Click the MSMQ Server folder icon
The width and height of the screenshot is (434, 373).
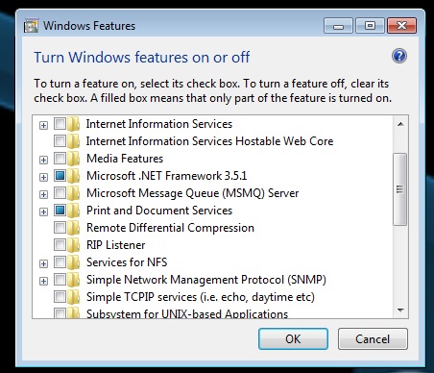click(x=73, y=193)
